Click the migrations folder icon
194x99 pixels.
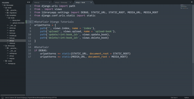(x=8, y=13)
